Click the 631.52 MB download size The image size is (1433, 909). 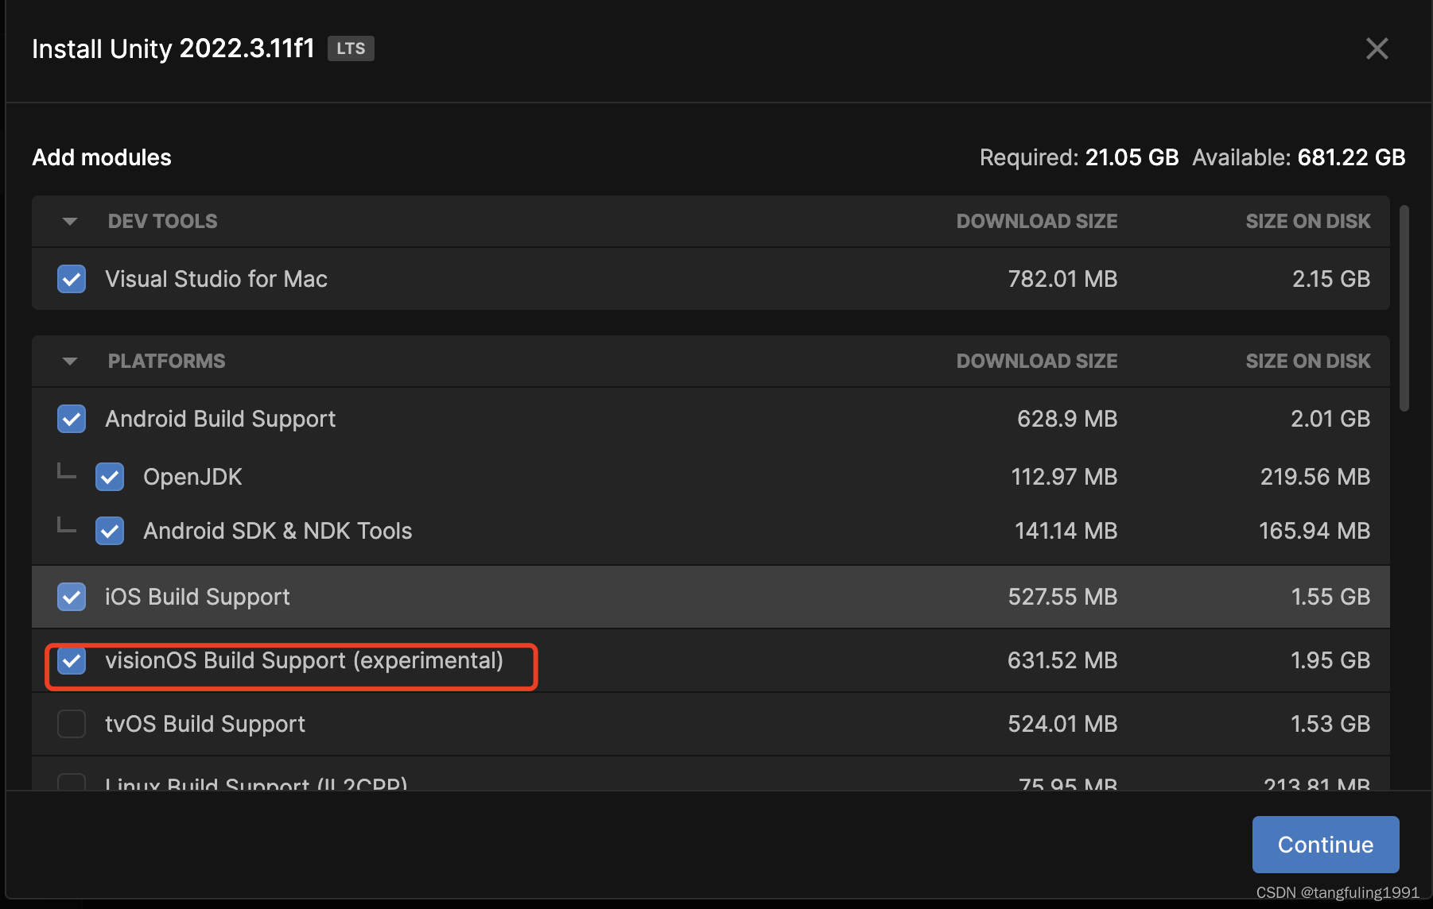[1062, 660]
